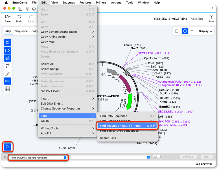Open the Features menu
This screenshot has width=219, height=170.
(85, 3)
